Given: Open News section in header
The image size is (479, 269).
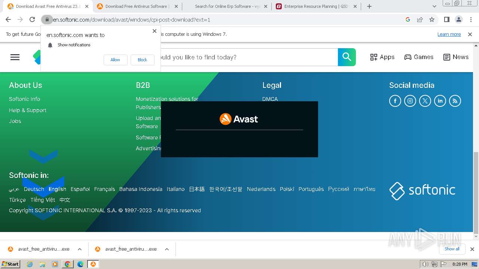Looking at the screenshot, I should [x=456, y=57].
